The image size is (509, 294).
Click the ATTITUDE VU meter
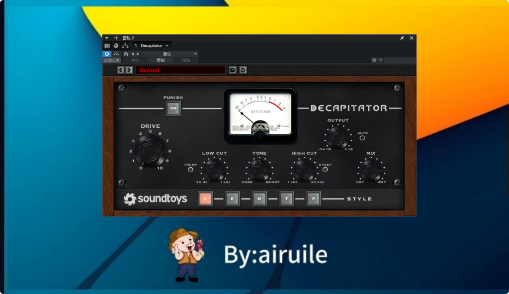(x=260, y=115)
